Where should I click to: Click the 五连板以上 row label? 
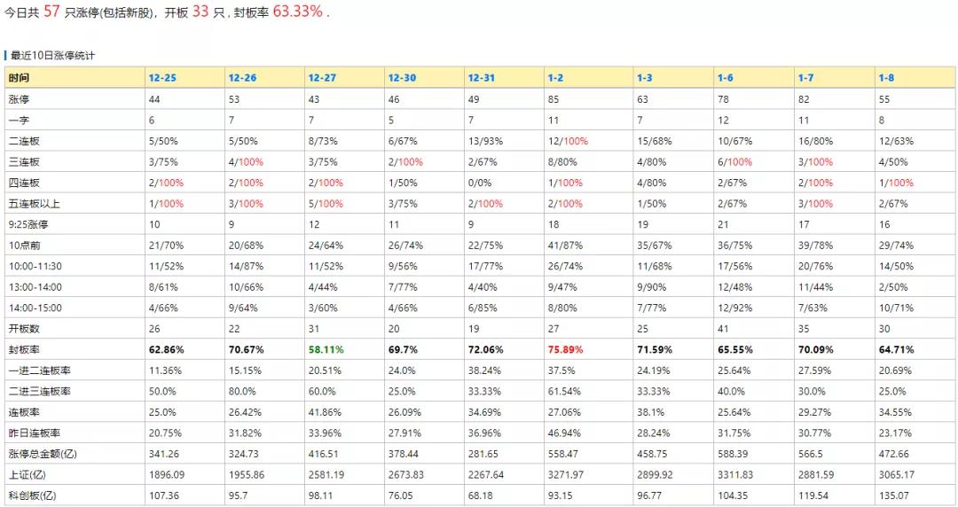click(x=35, y=203)
